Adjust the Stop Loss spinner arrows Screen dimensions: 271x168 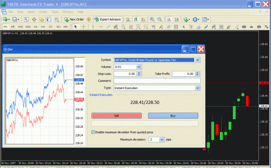coord(139,74)
